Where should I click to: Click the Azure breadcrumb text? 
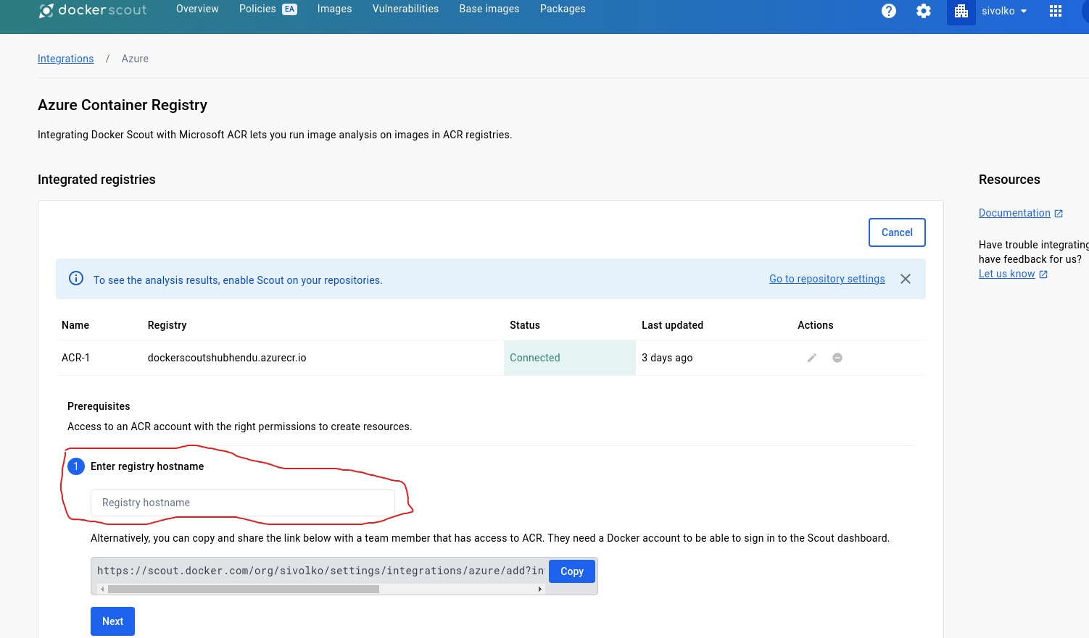pos(135,59)
